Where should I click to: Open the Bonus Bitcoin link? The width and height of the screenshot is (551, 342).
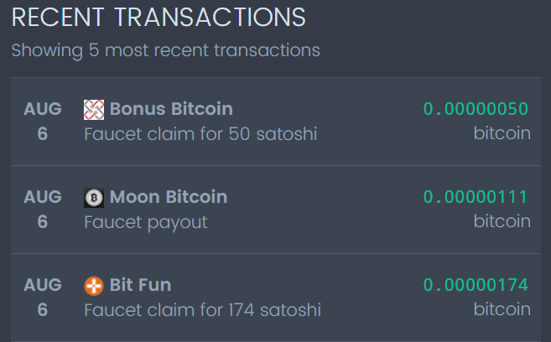[x=171, y=109]
